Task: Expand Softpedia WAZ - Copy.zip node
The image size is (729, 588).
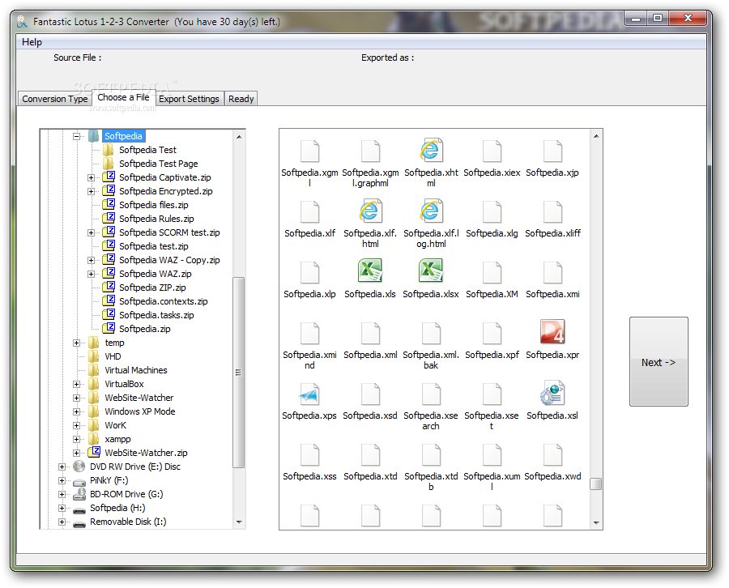Action: tap(91, 260)
